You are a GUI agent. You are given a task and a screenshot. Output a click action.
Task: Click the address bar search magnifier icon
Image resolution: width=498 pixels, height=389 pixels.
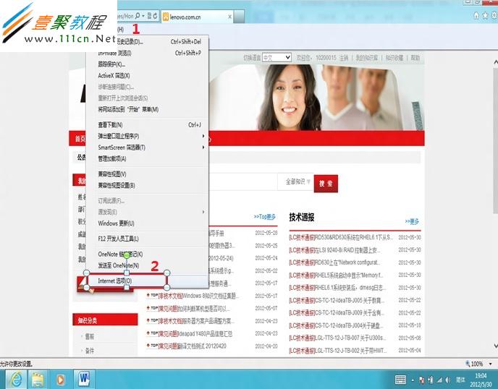pos(135,15)
